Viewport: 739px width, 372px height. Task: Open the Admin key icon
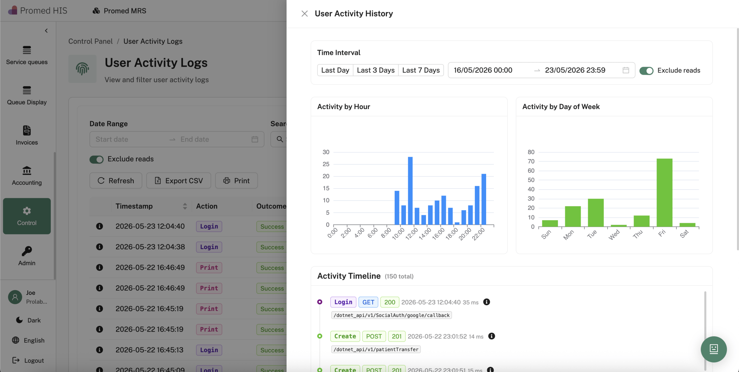pyautogui.click(x=27, y=251)
